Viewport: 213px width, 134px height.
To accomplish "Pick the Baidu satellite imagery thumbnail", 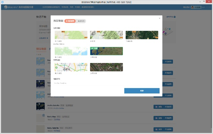I will 106,67.
